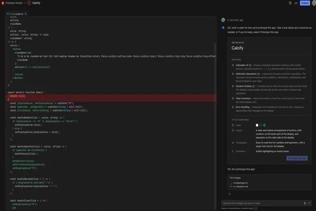Click the Typography icon in style guidelines
The width and height of the screenshot is (316, 211).
pos(233,143)
